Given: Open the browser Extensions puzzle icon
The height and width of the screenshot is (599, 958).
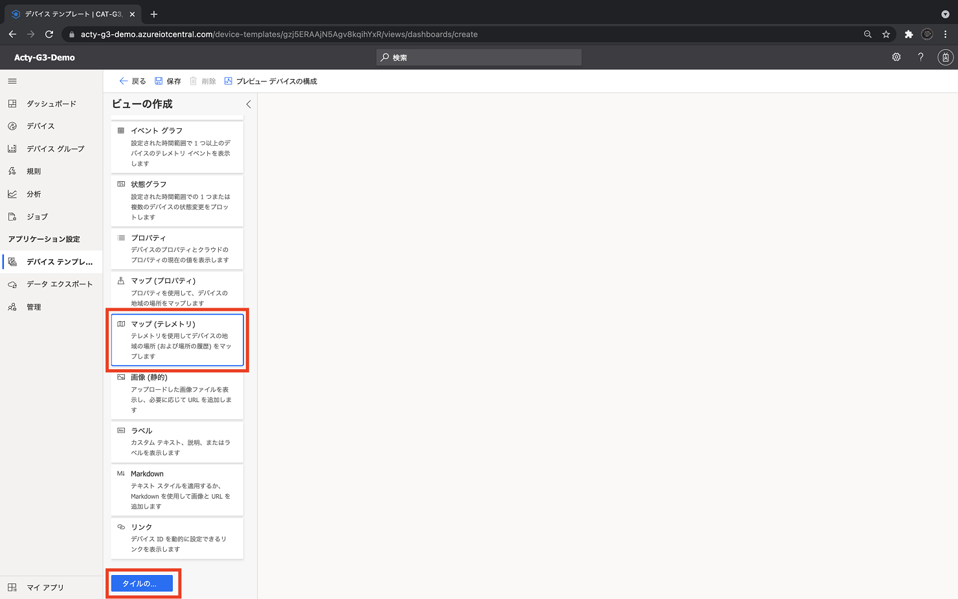Looking at the screenshot, I should [x=909, y=34].
